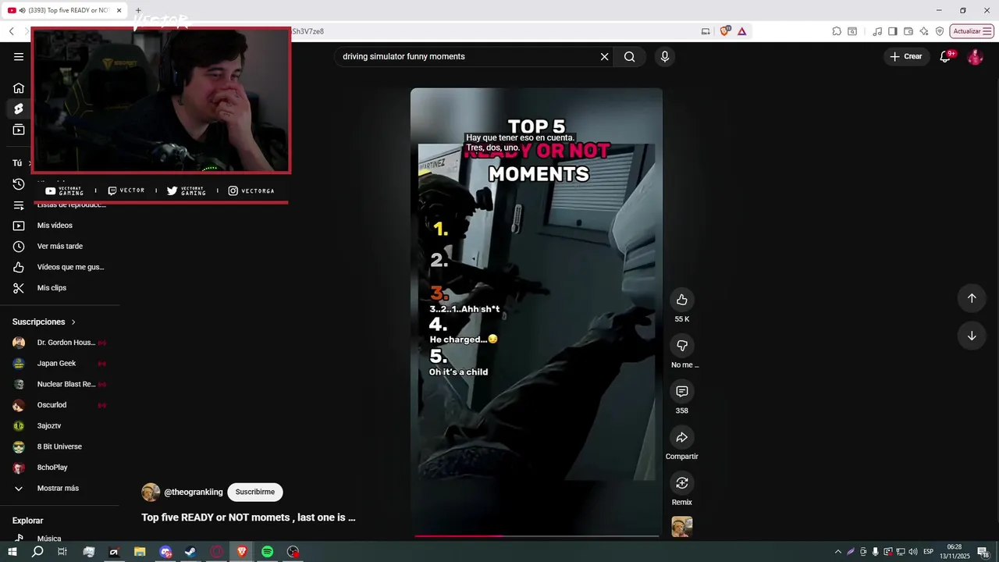Click the magnifier search button
The height and width of the screenshot is (562, 999).
click(630, 56)
